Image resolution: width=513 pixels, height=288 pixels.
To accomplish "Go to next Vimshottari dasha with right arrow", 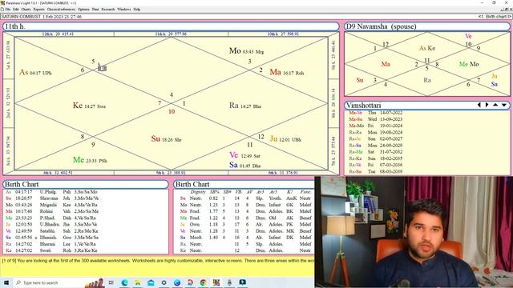I will 487,105.
